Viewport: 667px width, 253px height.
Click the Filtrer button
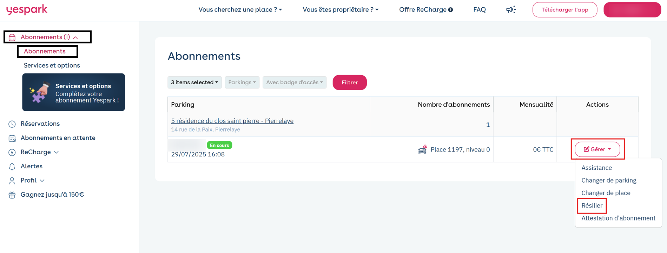[350, 82]
